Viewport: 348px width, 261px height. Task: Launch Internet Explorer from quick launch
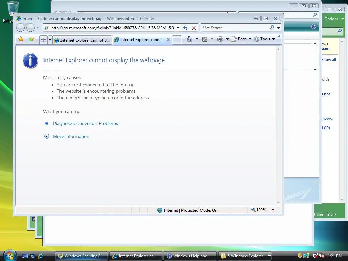(x=41, y=256)
